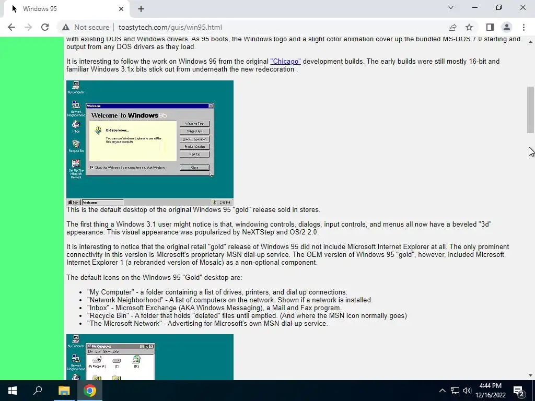Image resolution: width=535 pixels, height=401 pixels.
Task: Open File Explorer from the taskbar
Action: tap(64, 391)
